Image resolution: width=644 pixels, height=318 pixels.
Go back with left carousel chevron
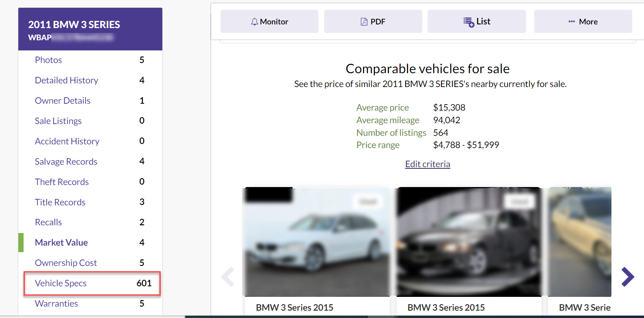pos(228,277)
